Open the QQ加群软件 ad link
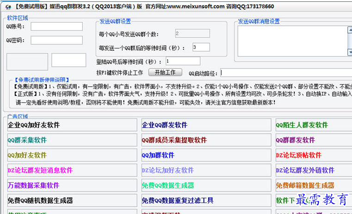352x214 pixels. pyautogui.click(x=206, y=155)
